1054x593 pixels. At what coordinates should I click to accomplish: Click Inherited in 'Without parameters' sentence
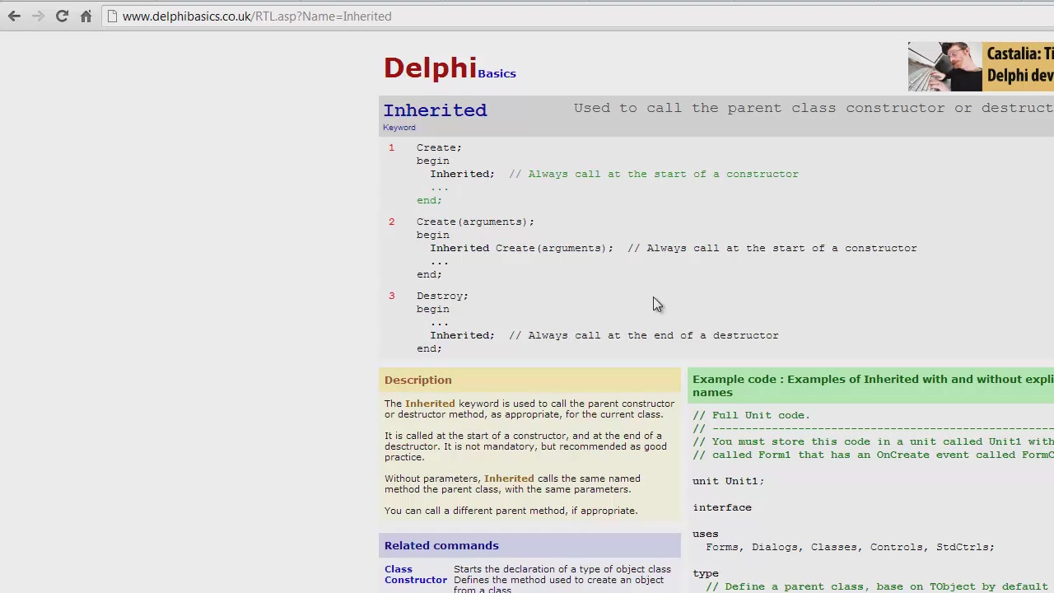(509, 479)
